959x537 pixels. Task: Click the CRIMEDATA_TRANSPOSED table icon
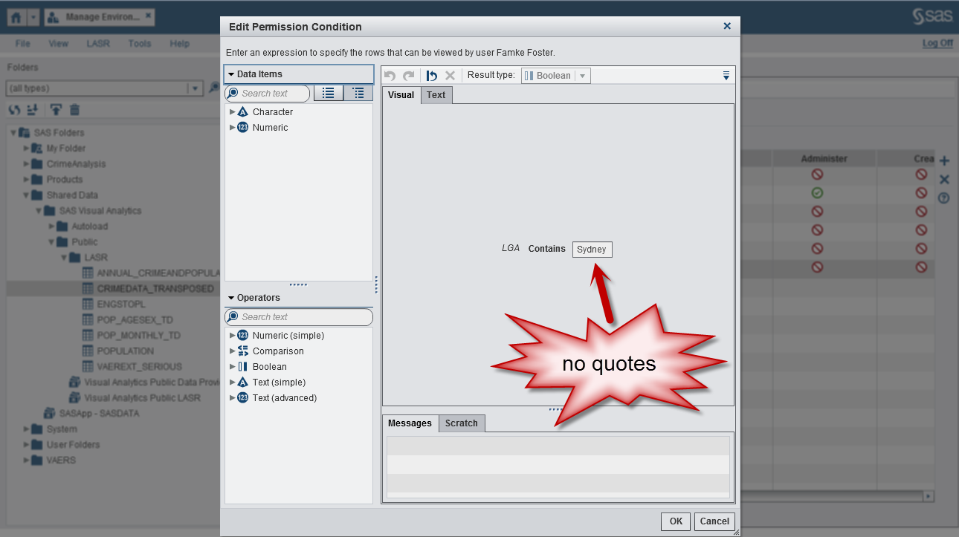[x=88, y=288]
